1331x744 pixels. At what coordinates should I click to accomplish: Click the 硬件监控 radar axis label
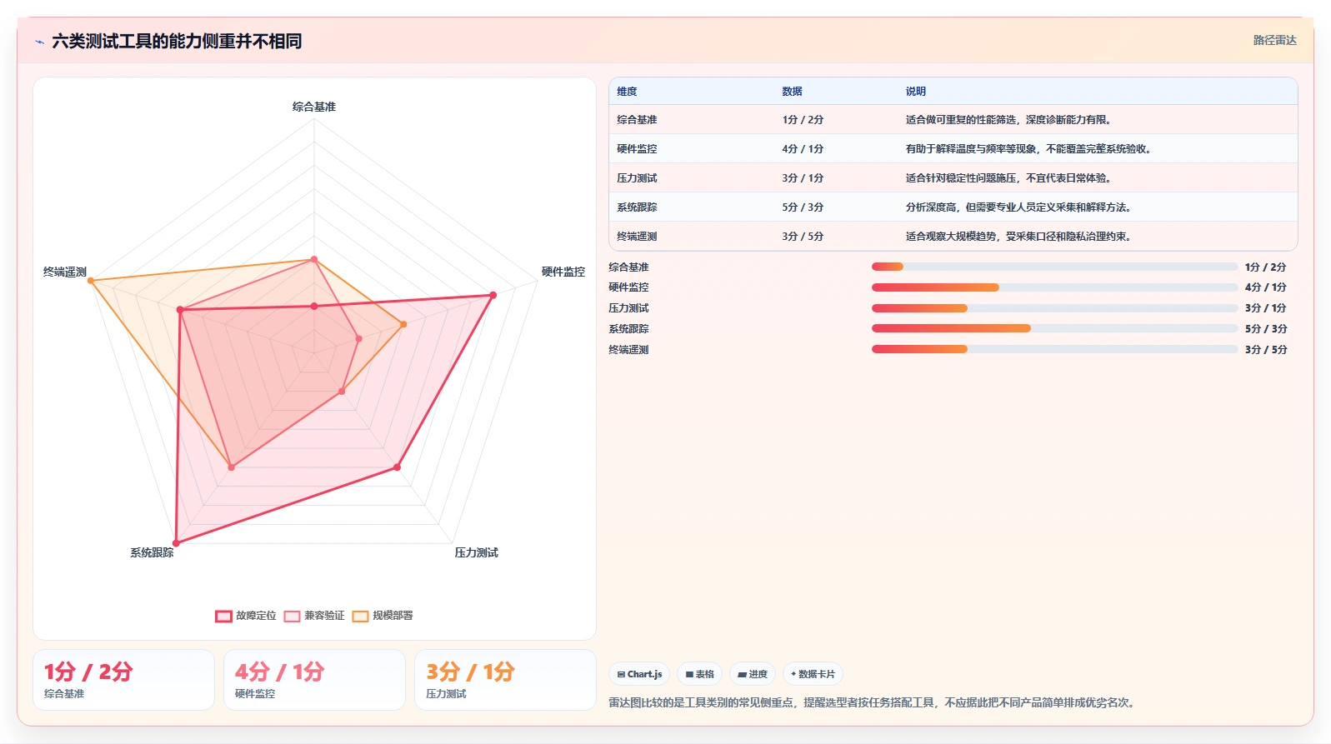(x=563, y=272)
